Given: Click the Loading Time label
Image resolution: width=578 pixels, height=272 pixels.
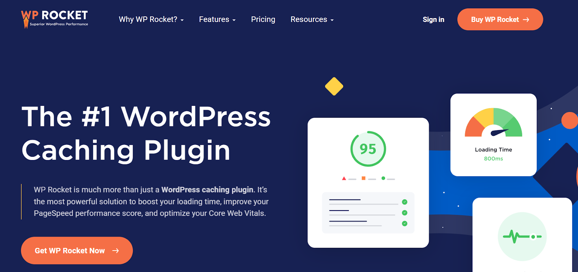Looking at the screenshot, I should pos(493,150).
